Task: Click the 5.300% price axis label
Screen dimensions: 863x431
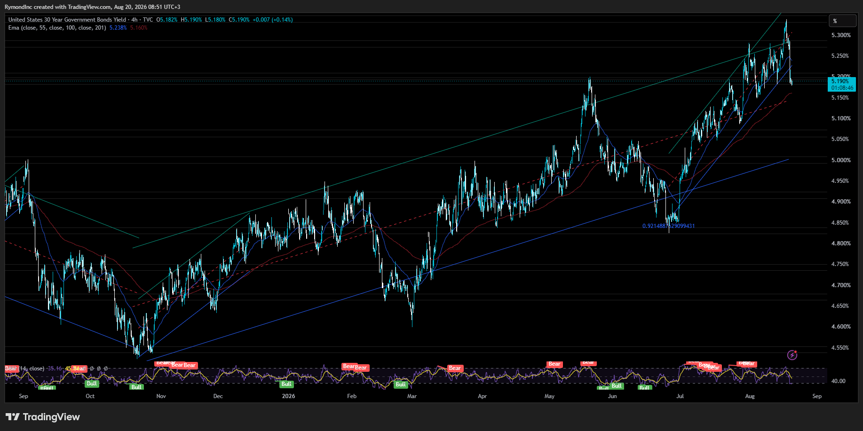Action: (x=841, y=35)
